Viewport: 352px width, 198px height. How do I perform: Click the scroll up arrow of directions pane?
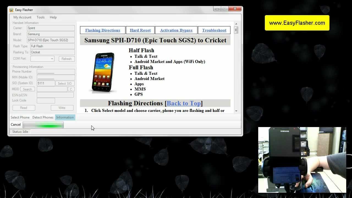(x=236, y=24)
